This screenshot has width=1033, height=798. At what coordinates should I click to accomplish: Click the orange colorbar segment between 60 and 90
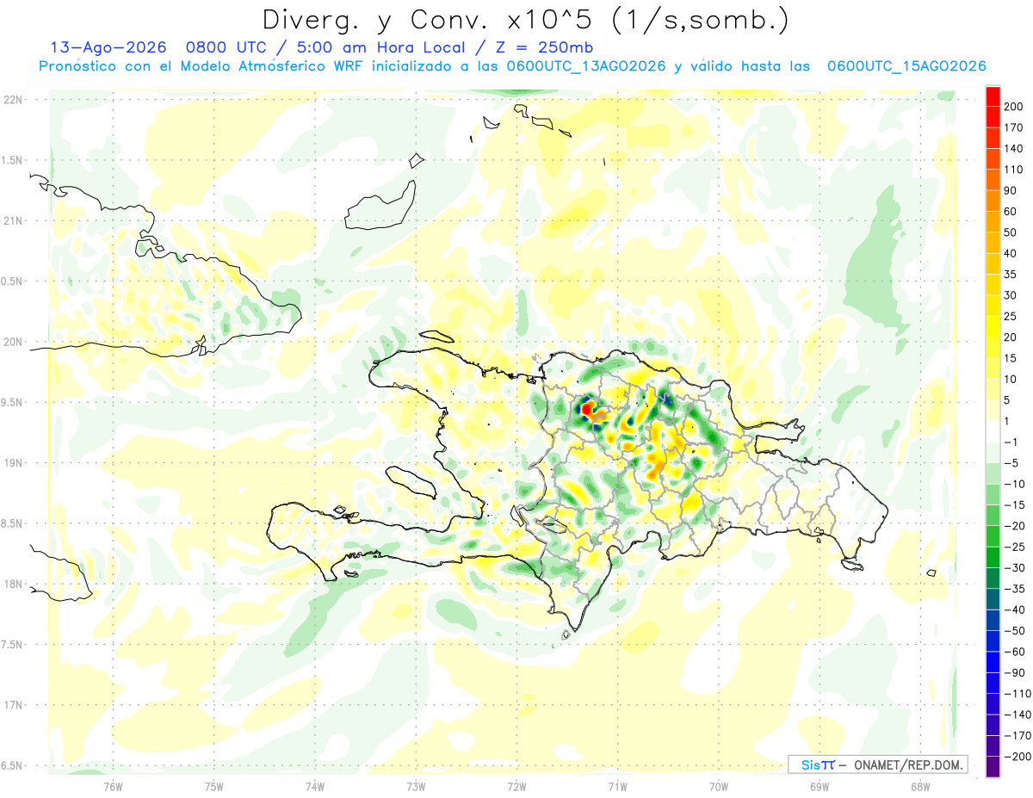[993, 201]
